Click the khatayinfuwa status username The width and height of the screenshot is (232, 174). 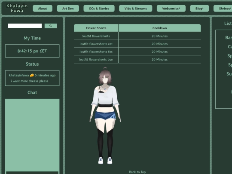pos(19,75)
